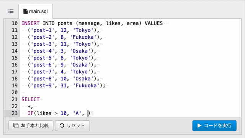Viewport: 245px width, 138px height.
Task: Click empty line 20 in editor
Action: point(131,92)
